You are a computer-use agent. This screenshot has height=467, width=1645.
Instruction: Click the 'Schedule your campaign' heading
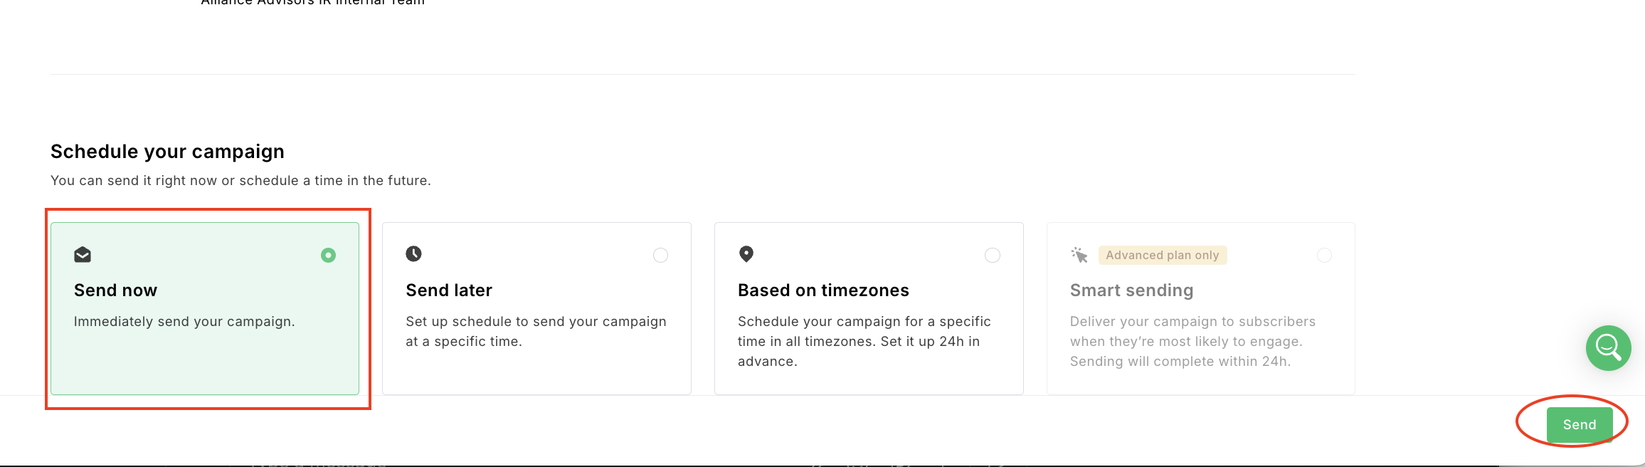click(167, 152)
